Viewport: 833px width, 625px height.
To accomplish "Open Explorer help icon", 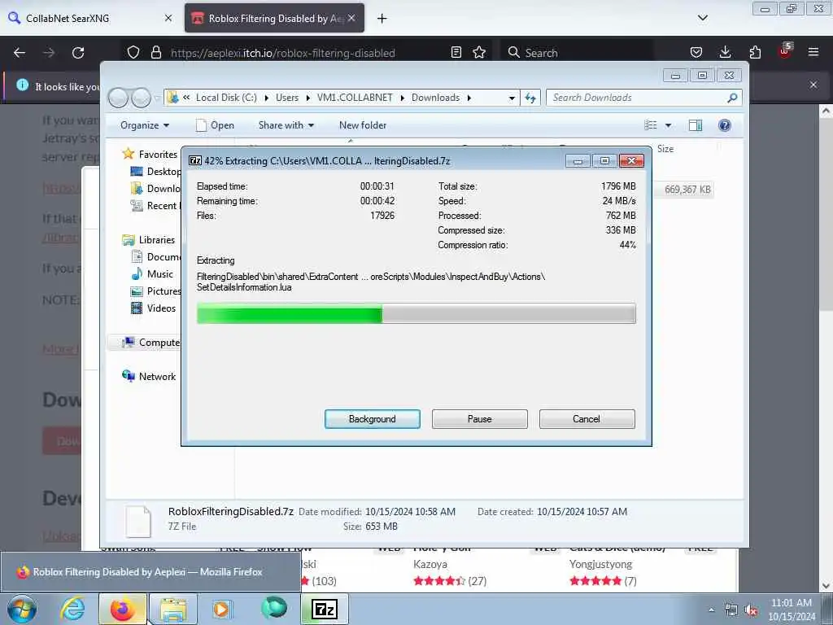I will [724, 125].
